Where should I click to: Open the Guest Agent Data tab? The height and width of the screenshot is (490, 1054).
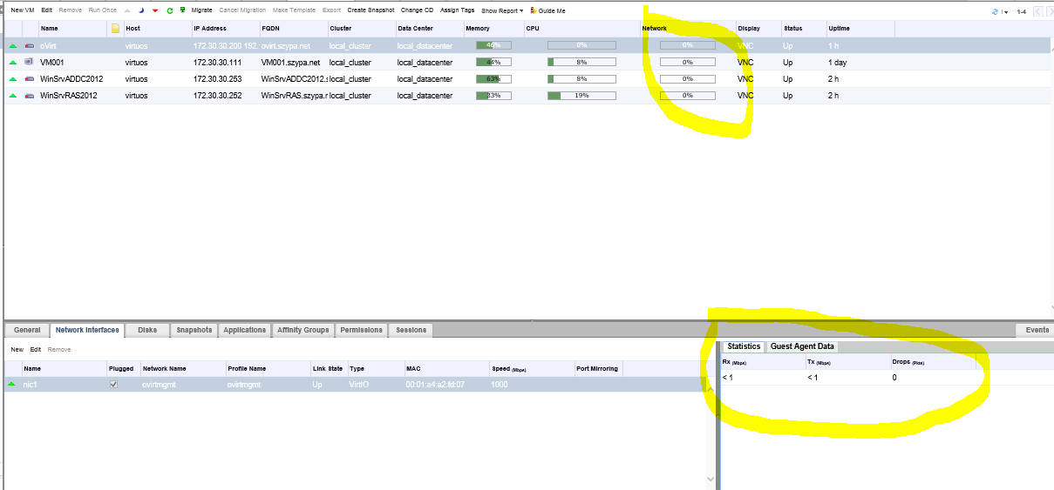802,346
